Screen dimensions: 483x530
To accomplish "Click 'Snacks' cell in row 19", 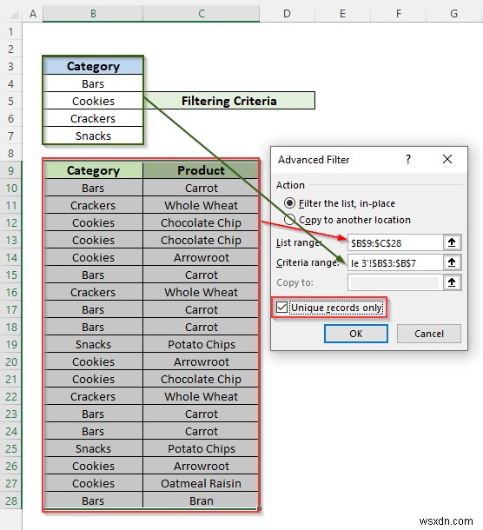I will click(93, 344).
